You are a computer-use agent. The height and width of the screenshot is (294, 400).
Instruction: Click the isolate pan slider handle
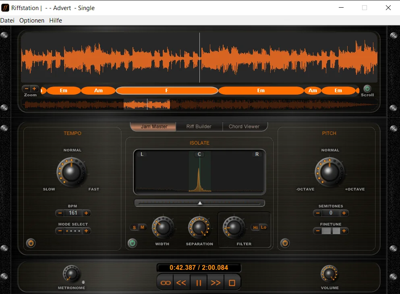coord(200,203)
